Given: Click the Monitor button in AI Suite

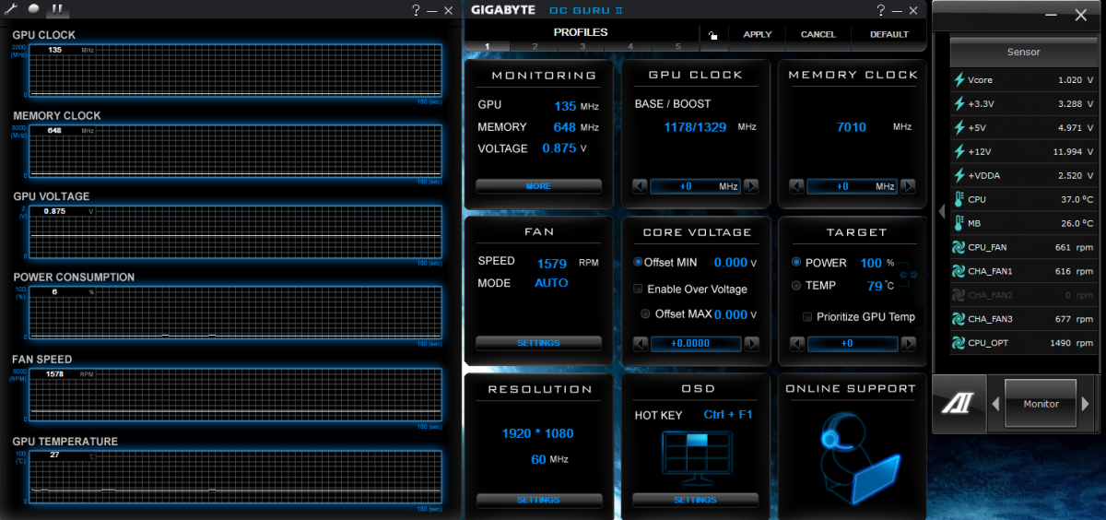Looking at the screenshot, I should tap(1041, 404).
